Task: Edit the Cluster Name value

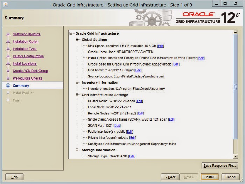Action: [x=139, y=101]
